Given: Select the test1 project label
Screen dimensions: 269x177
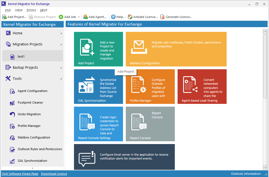Looking at the screenshot, I should [21, 57].
